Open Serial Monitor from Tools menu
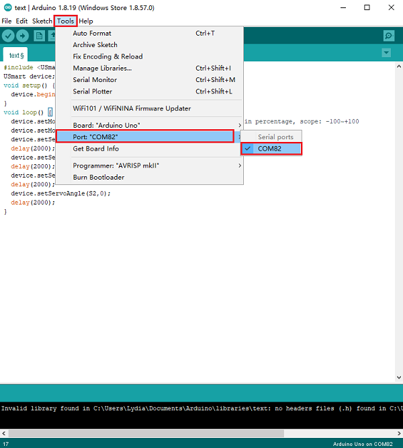 click(x=150, y=80)
